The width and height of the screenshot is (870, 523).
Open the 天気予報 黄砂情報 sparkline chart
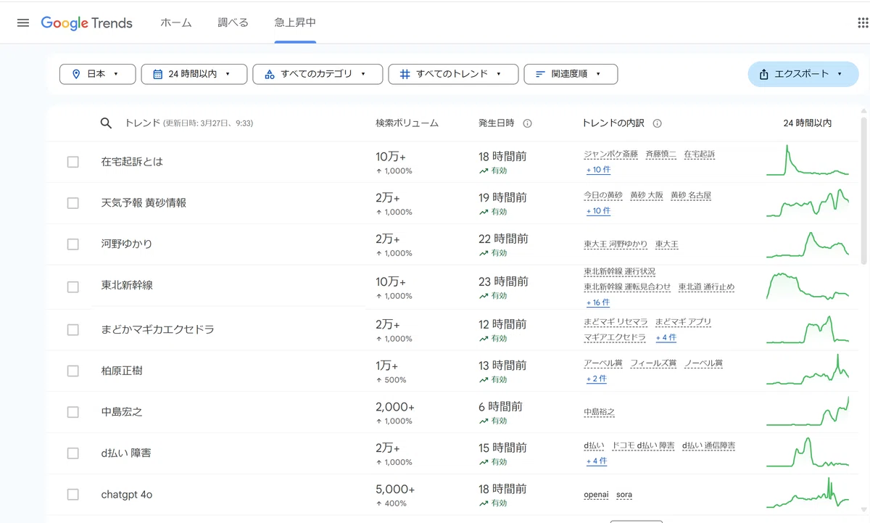808,202
